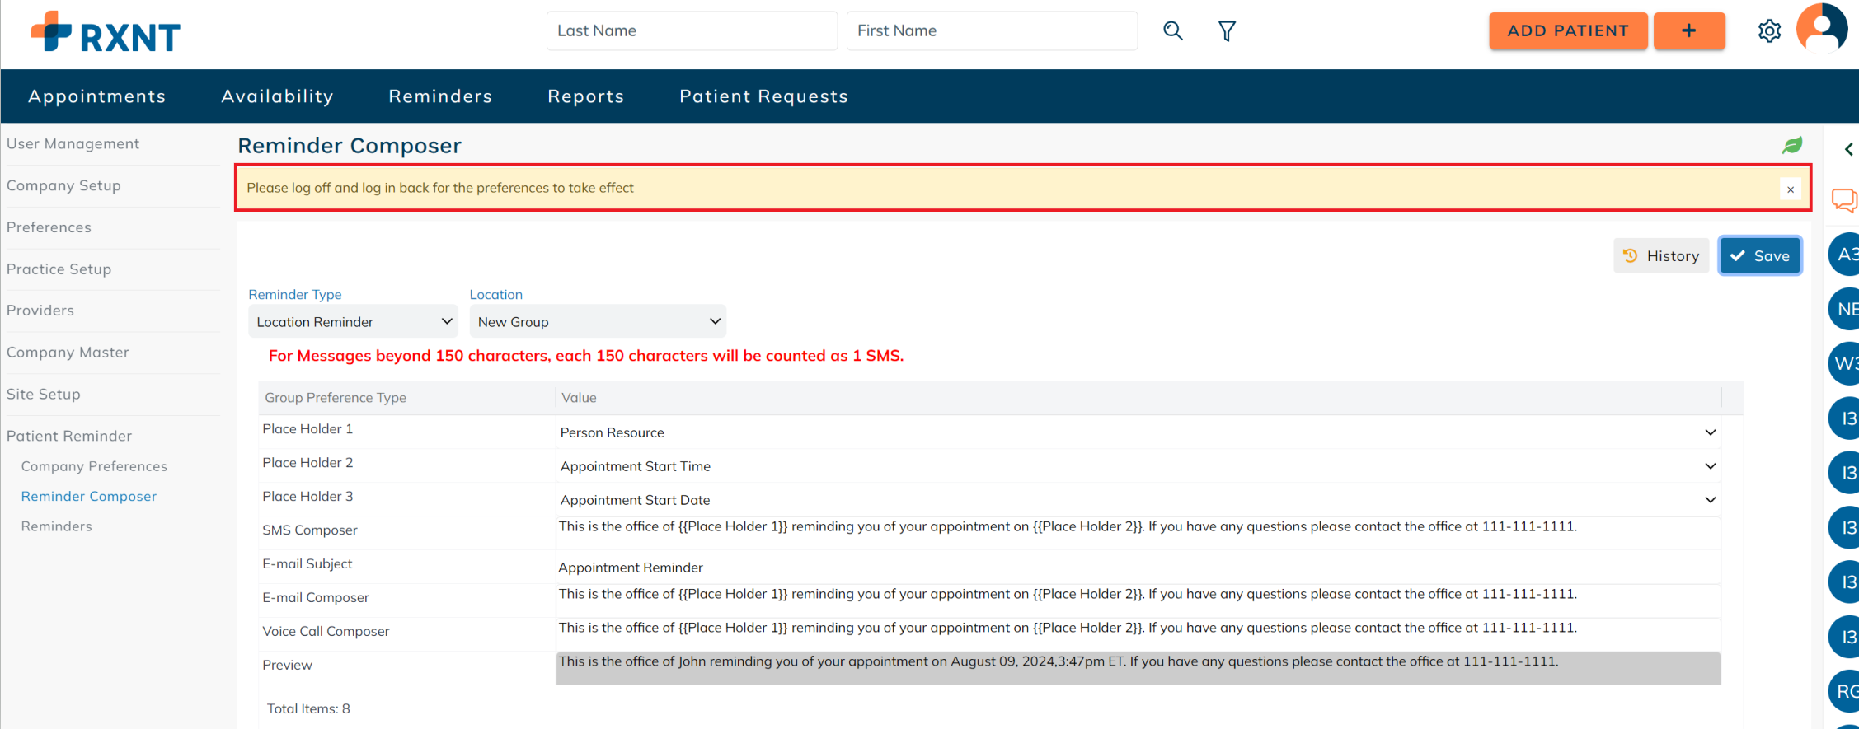Open the patient filter funnel icon
The image size is (1859, 729).
(1227, 31)
